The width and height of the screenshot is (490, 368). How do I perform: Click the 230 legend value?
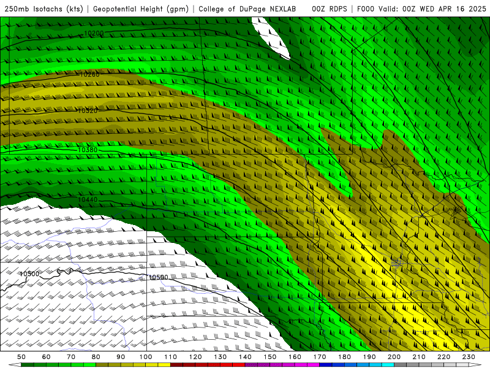pyautogui.click(x=469, y=357)
